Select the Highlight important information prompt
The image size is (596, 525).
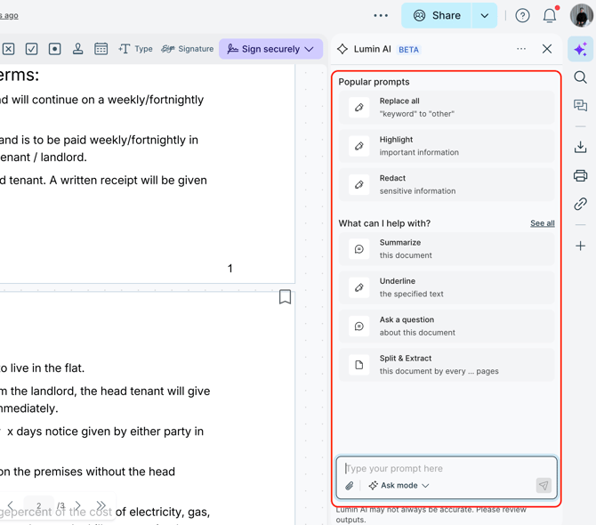[447, 146]
